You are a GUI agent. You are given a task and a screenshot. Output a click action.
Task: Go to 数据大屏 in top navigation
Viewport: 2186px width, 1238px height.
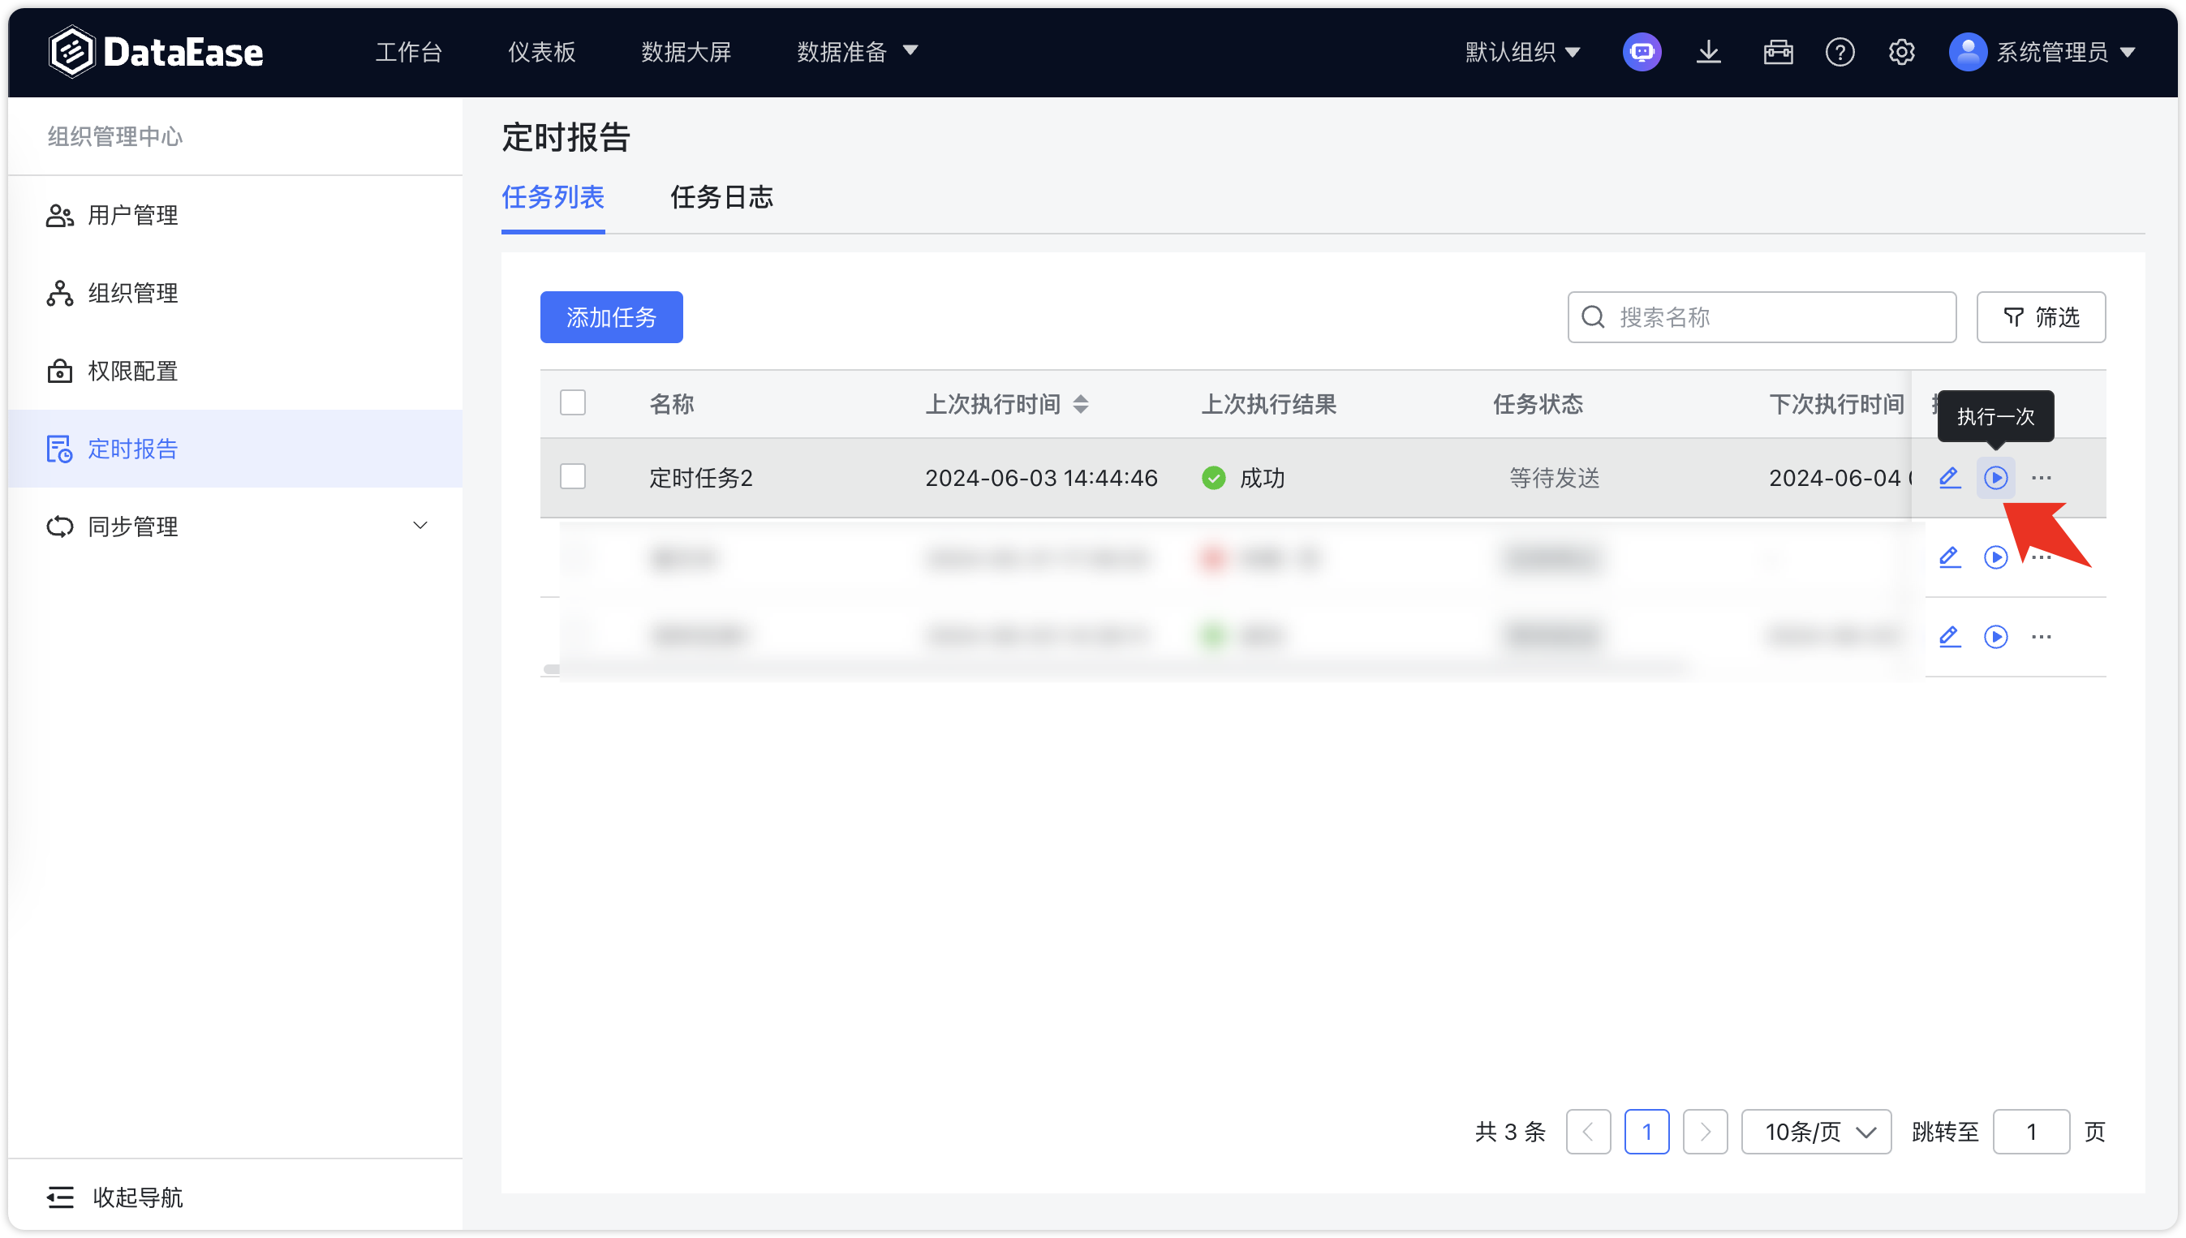686,52
